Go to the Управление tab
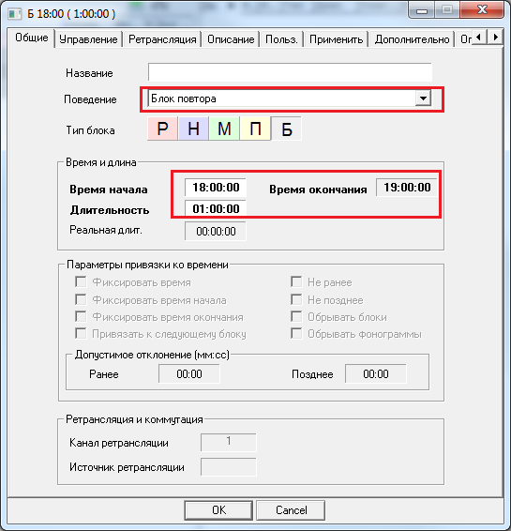Viewport: 511px width, 531px height. pos(88,39)
